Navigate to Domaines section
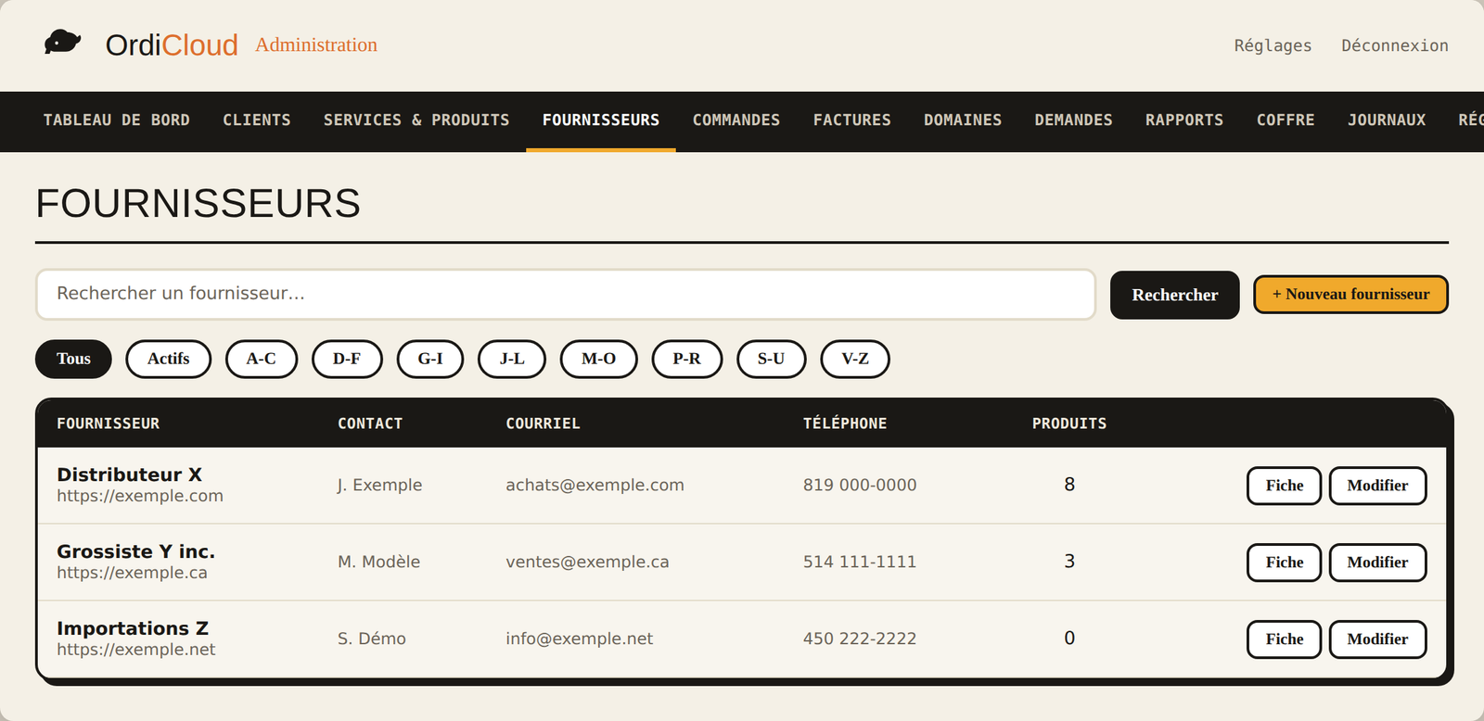Screen dimensions: 1484x721 coord(963,120)
